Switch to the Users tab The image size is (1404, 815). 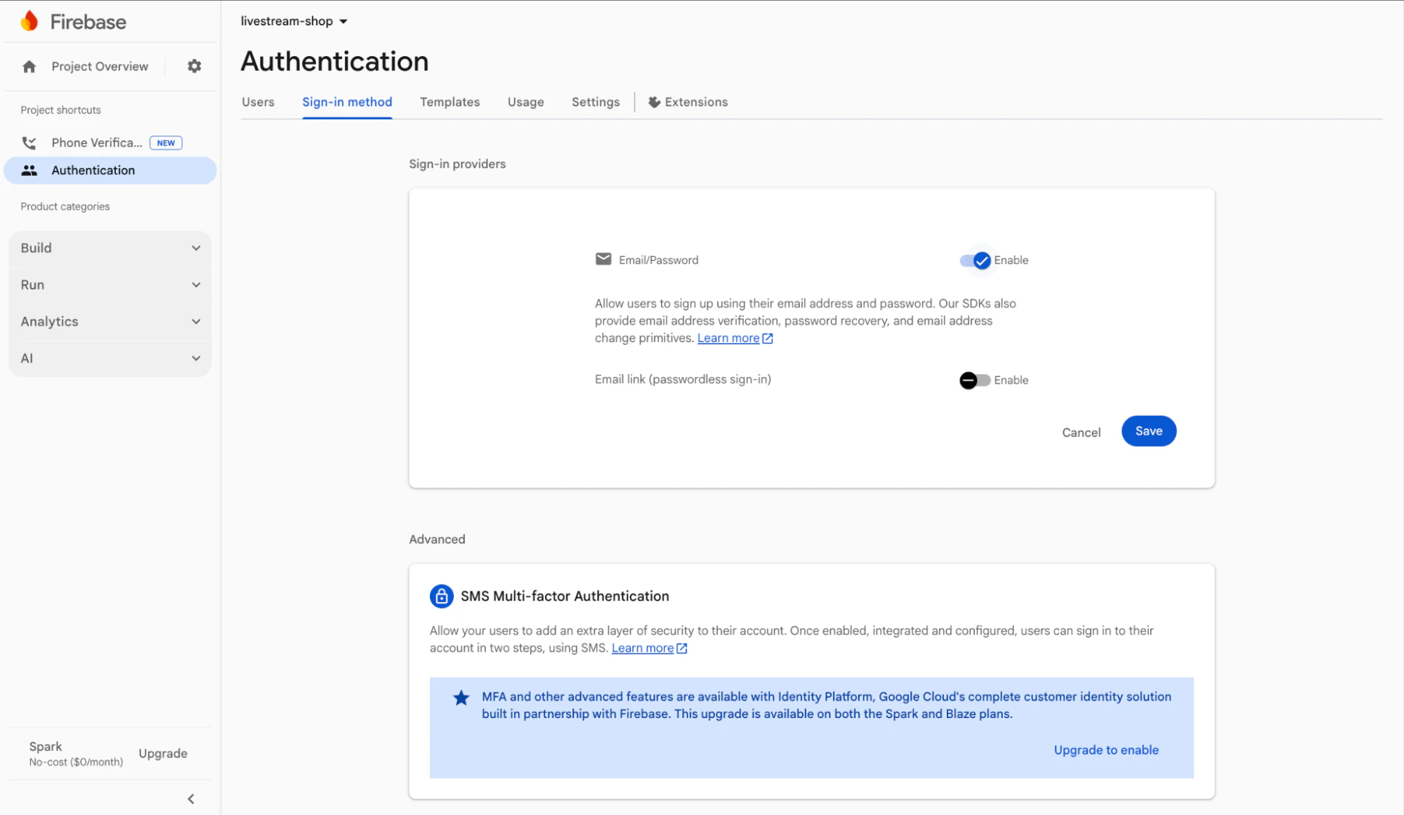coord(258,102)
